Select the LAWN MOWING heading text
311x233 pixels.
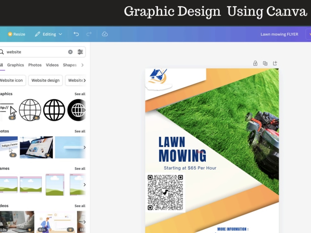click(183, 149)
